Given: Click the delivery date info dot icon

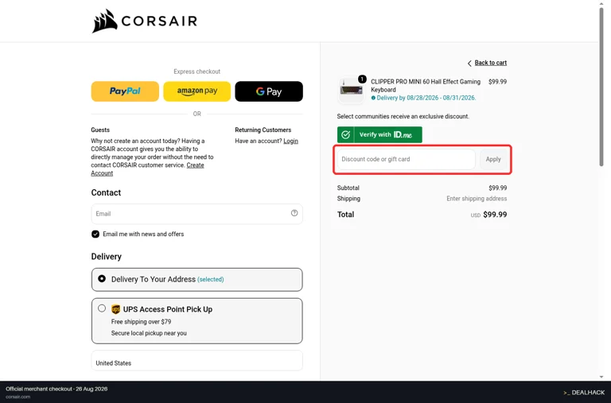Looking at the screenshot, I should [x=373, y=98].
